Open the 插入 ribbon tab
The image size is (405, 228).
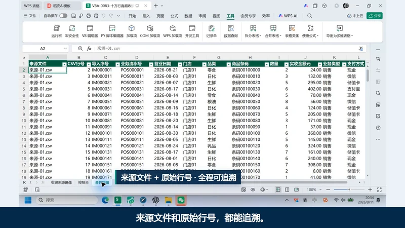click(x=146, y=16)
